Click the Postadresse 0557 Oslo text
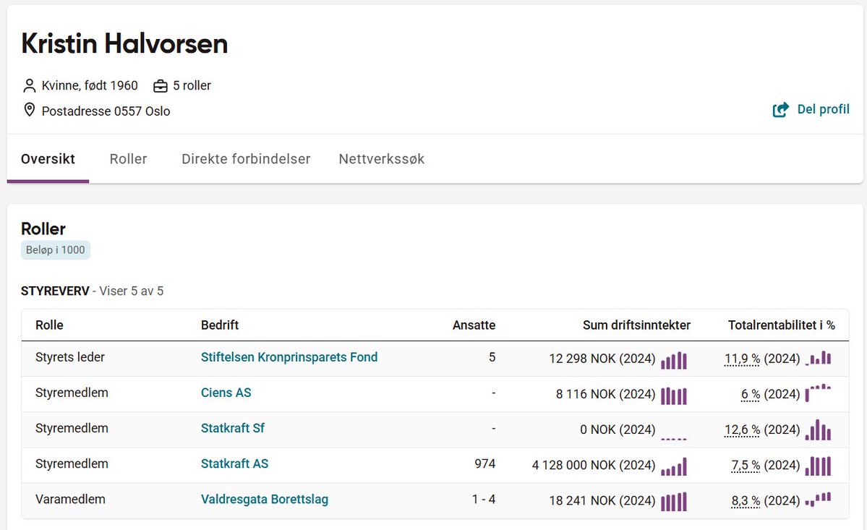 (106, 111)
